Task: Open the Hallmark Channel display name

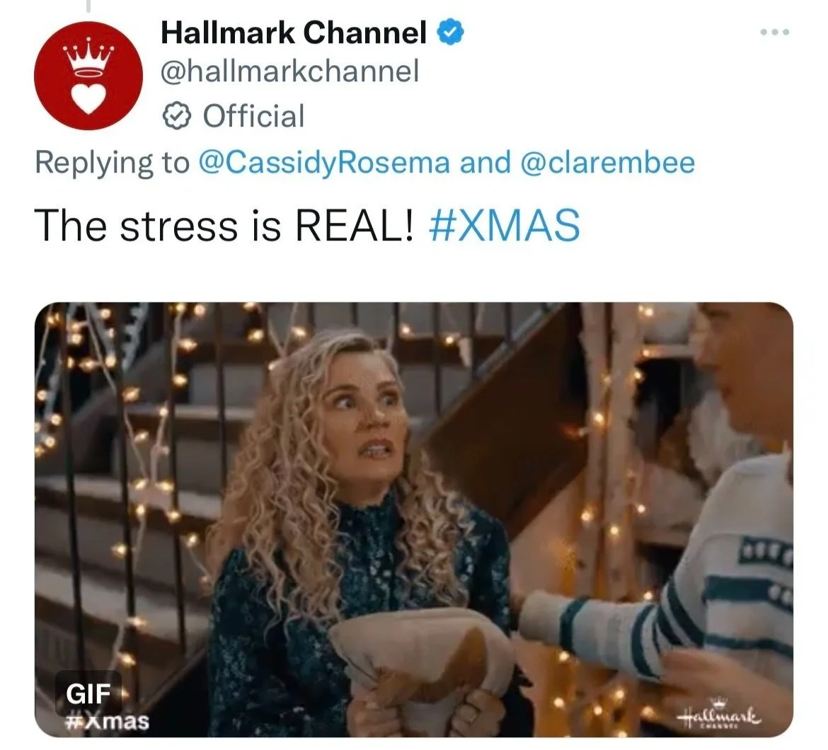Action: (294, 33)
